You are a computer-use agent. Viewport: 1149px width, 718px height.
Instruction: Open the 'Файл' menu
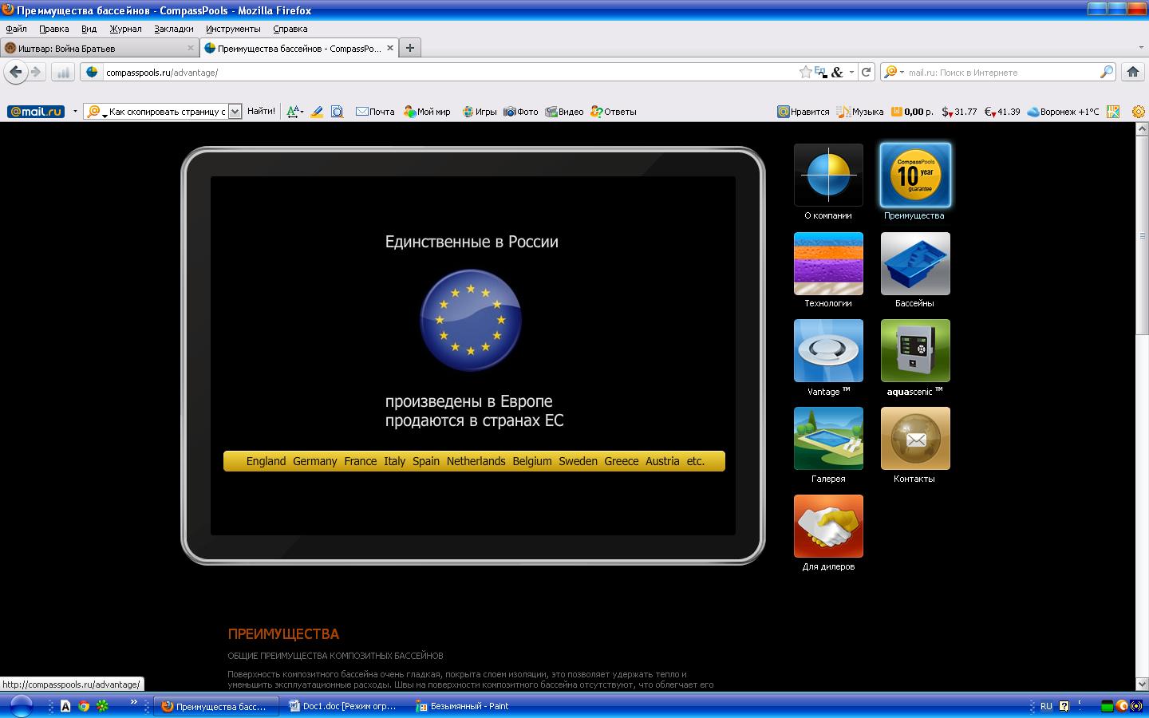[16, 29]
